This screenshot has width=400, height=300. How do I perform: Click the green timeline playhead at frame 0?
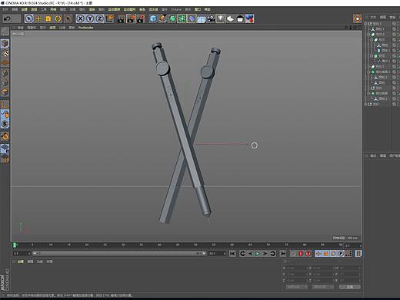(x=15, y=245)
